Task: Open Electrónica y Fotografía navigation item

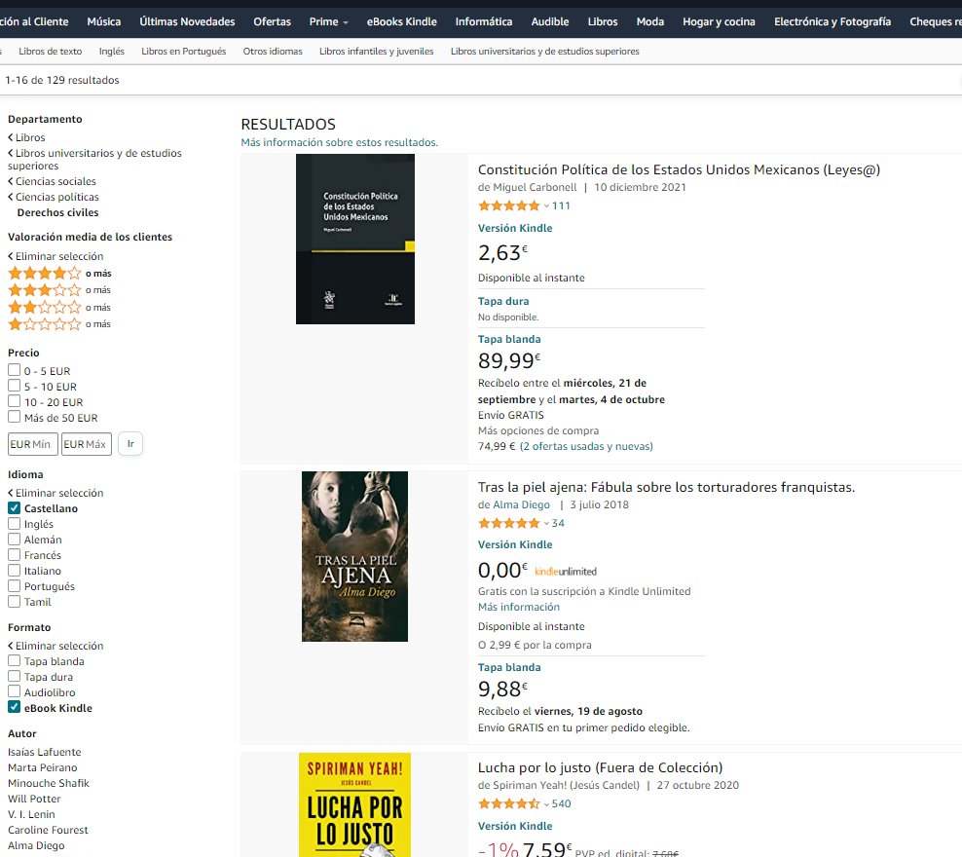Action: [832, 21]
